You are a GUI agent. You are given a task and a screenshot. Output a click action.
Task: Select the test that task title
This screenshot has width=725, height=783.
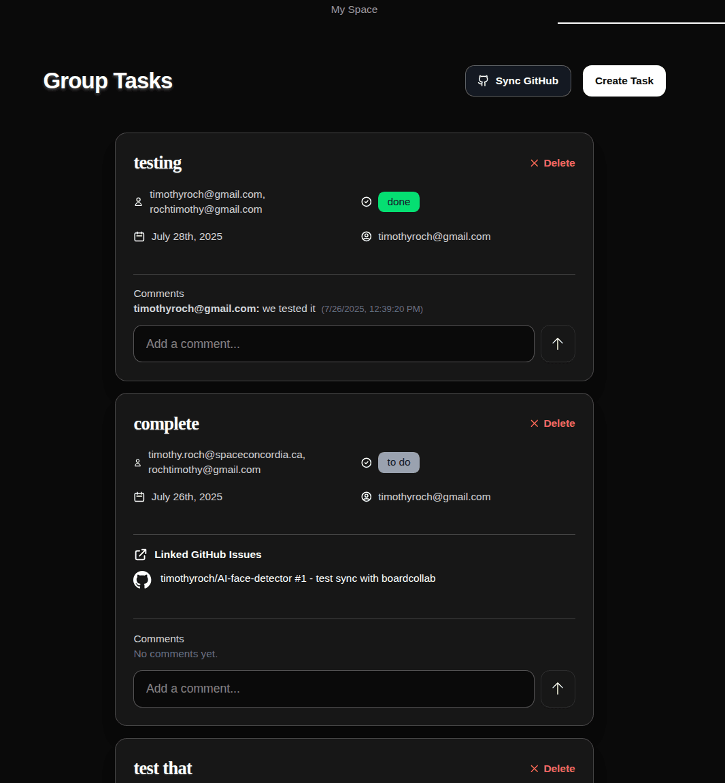coord(163,768)
